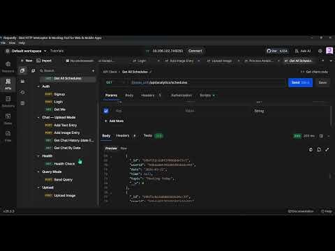The width and height of the screenshot is (335, 251).
Task: Toggle the query parameter row checkbox
Action: 106,111
